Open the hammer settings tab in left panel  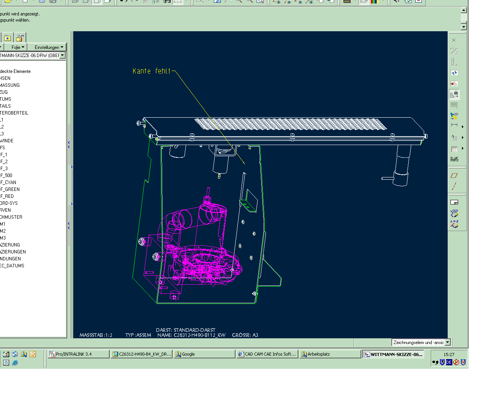pyautogui.click(x=20, y=38)
